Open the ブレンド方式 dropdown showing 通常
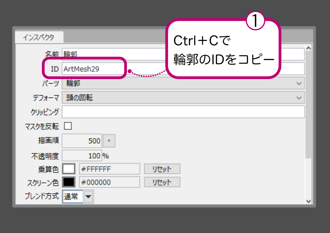This screenshot has height=233, width=330. (78, 197)
